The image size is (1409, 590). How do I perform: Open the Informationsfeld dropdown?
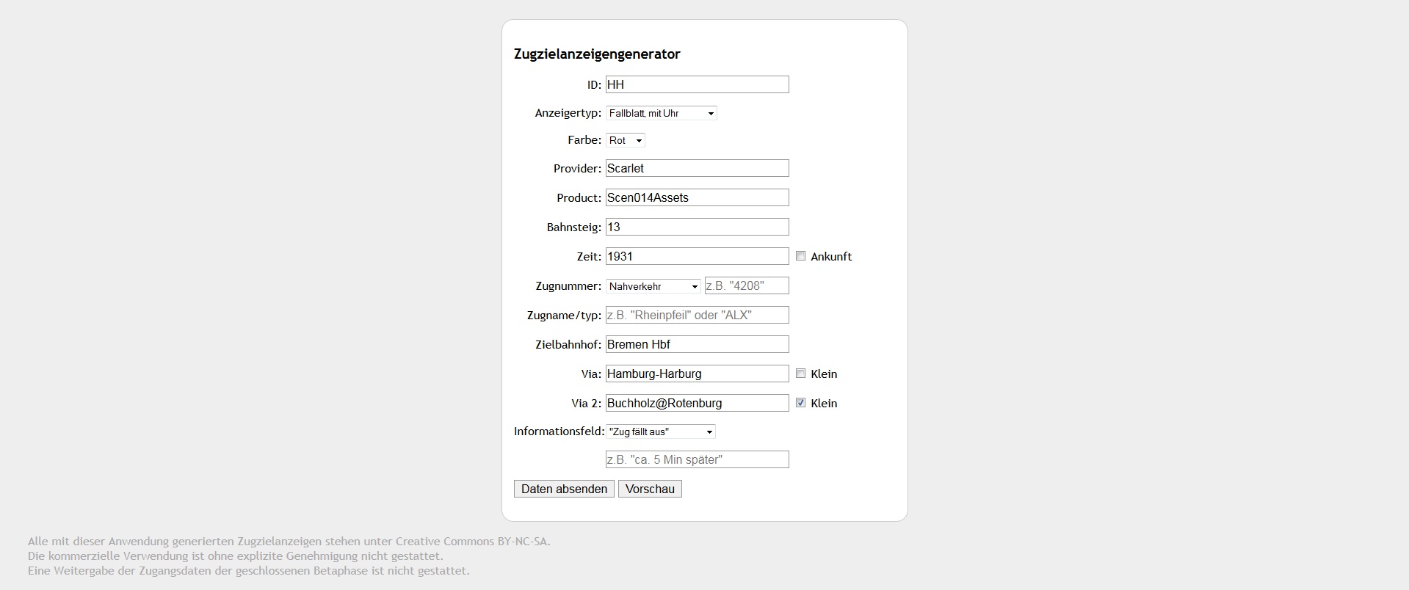point(660,431)
